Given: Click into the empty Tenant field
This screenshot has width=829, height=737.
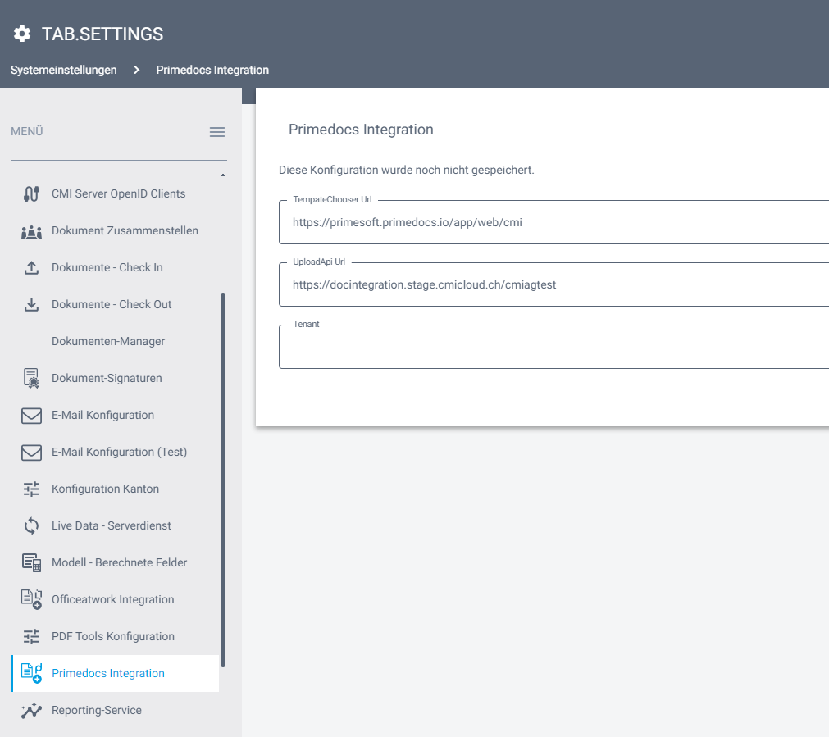Looking at the screenshot, I should coord(553,347).
